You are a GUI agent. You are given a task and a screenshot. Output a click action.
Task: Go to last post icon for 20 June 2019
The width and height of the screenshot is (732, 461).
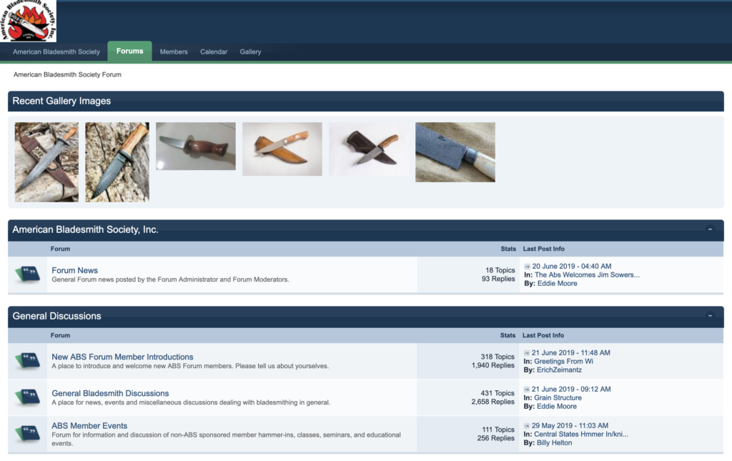(527, 267)
